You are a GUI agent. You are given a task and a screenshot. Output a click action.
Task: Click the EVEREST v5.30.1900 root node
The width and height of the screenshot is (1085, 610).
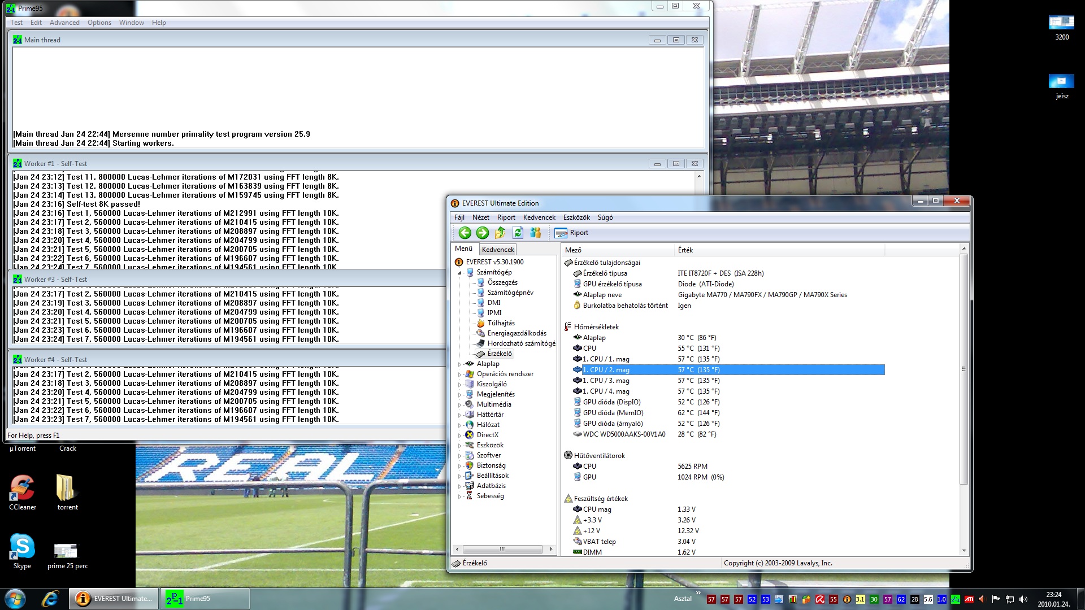pyautogui.click(x=494, y=262)
